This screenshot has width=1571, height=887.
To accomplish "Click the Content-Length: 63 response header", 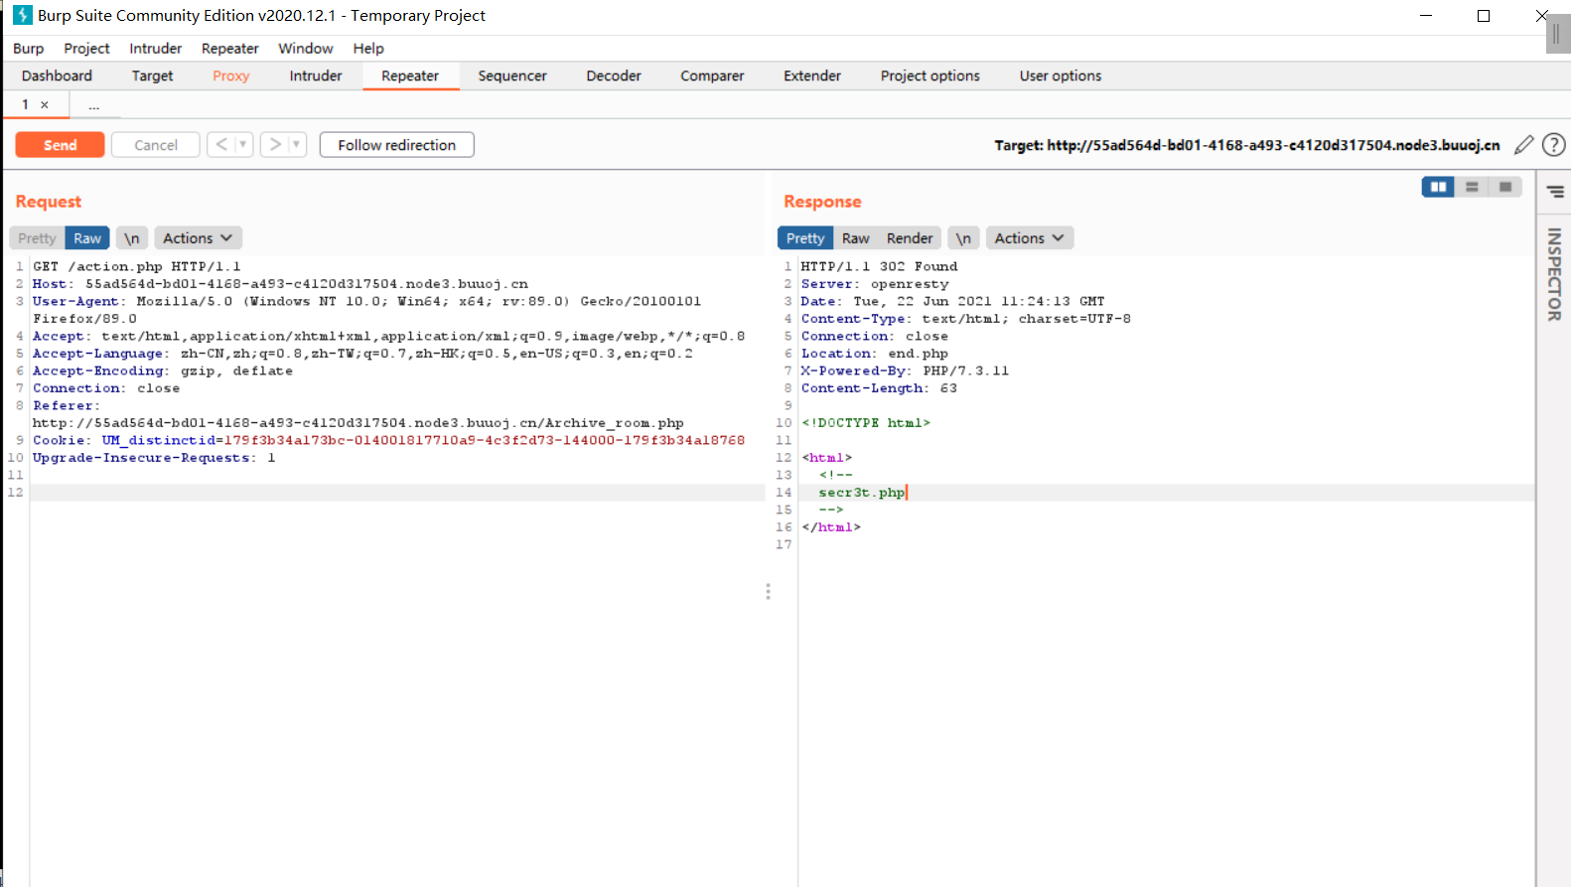I will (879, 388).
